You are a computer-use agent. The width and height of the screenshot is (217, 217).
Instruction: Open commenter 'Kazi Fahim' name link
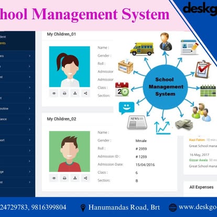click(197, 140)
